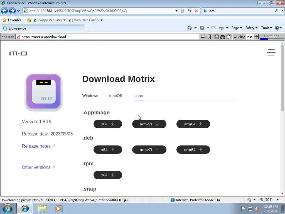The image size is (285, 214).
Task: Open a new blank tab
Action: tap(89, 29)
